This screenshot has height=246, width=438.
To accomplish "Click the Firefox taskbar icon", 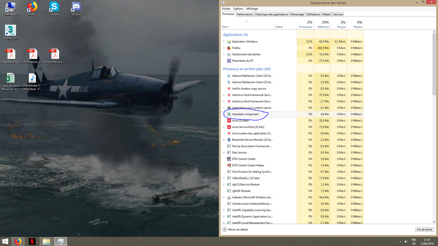I will 18,241.
